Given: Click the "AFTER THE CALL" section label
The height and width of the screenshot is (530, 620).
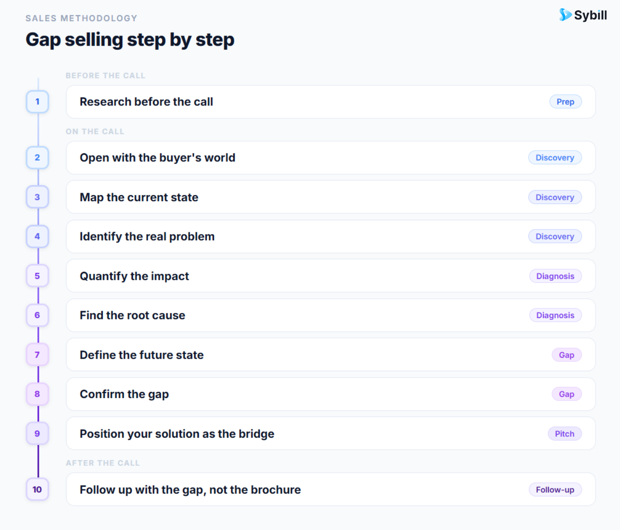Looking at the screenshot, I should (102, 463).
